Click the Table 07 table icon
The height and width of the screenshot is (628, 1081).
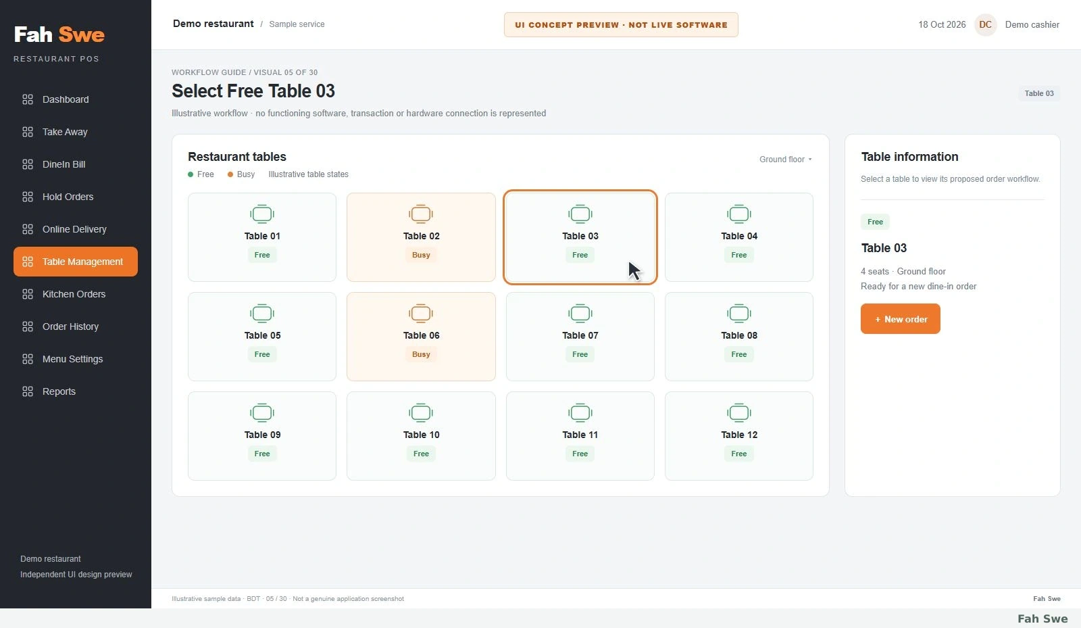pos(580,314)
